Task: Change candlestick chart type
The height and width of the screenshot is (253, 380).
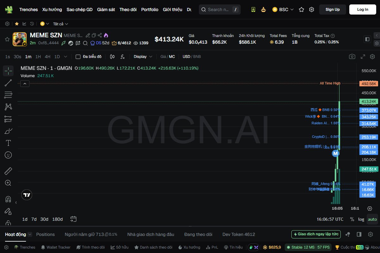Action: [x=112, y=57]
